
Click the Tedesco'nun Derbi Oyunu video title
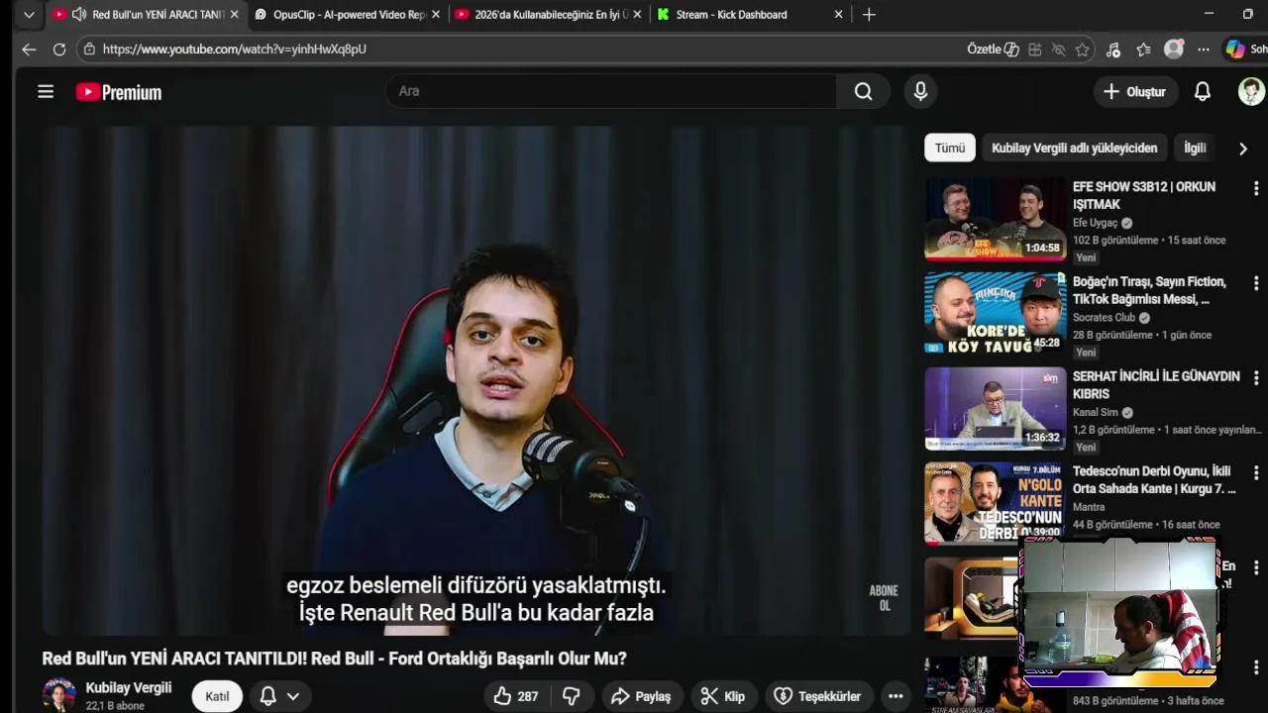1154,480
